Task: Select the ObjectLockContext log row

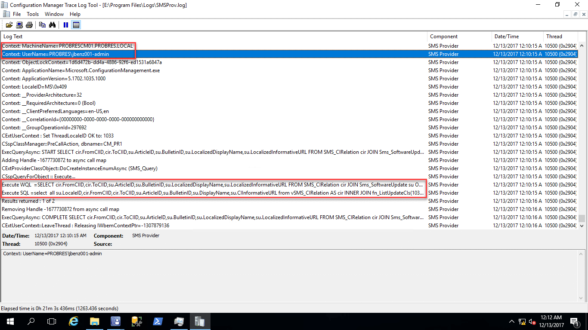Action: tap(289, 62)
